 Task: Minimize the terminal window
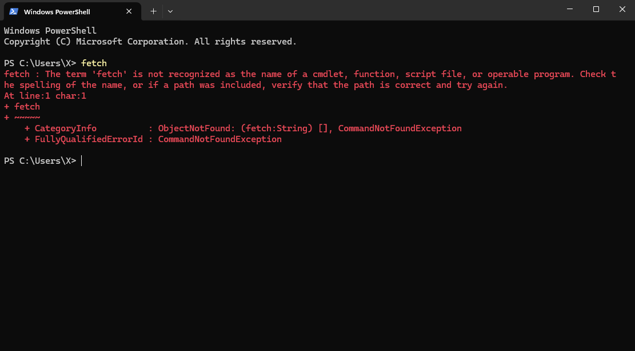tap(570, 9)
